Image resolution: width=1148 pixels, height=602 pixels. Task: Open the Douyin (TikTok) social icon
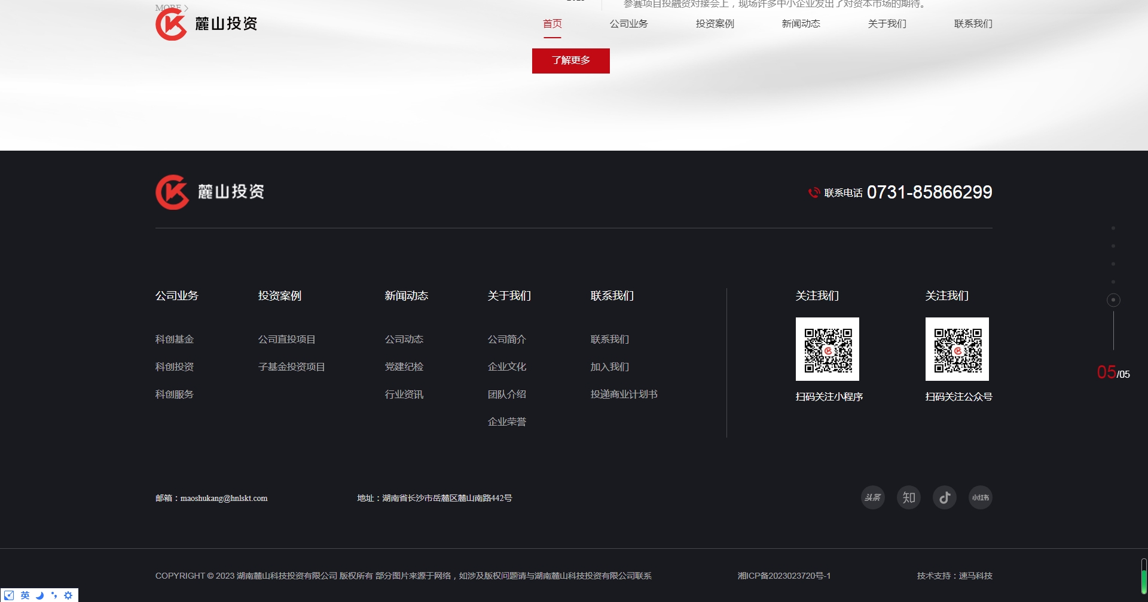944,497
